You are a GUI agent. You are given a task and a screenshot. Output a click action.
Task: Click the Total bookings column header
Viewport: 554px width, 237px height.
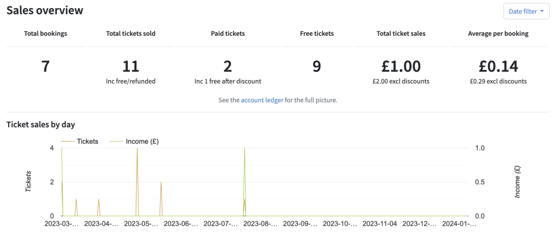pos(45,34)
